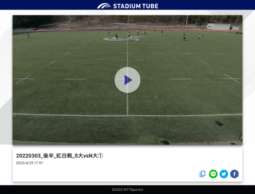Viewport: 255px width, 194px height.
Task: Select the video title 20220303_後半_紅白戦_S大vsN大①
Action: (60, 155)
